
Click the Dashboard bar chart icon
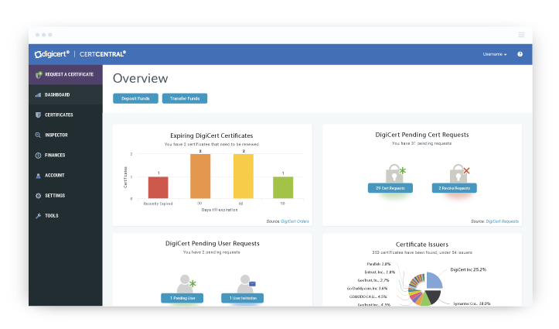tap(38, 94)
